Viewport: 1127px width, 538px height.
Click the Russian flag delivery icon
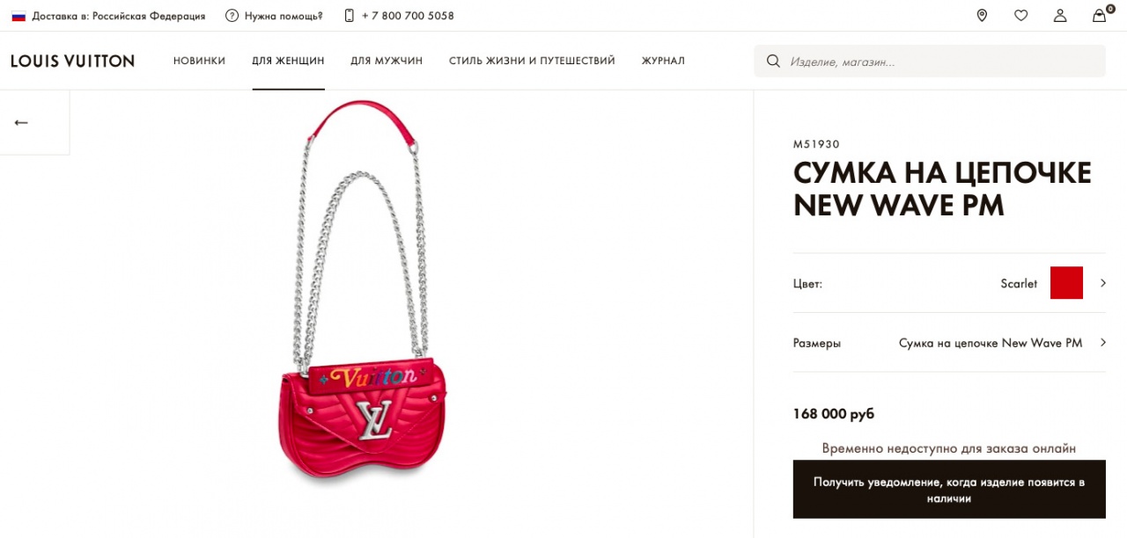pyautogui.click(x=18, y=16)
